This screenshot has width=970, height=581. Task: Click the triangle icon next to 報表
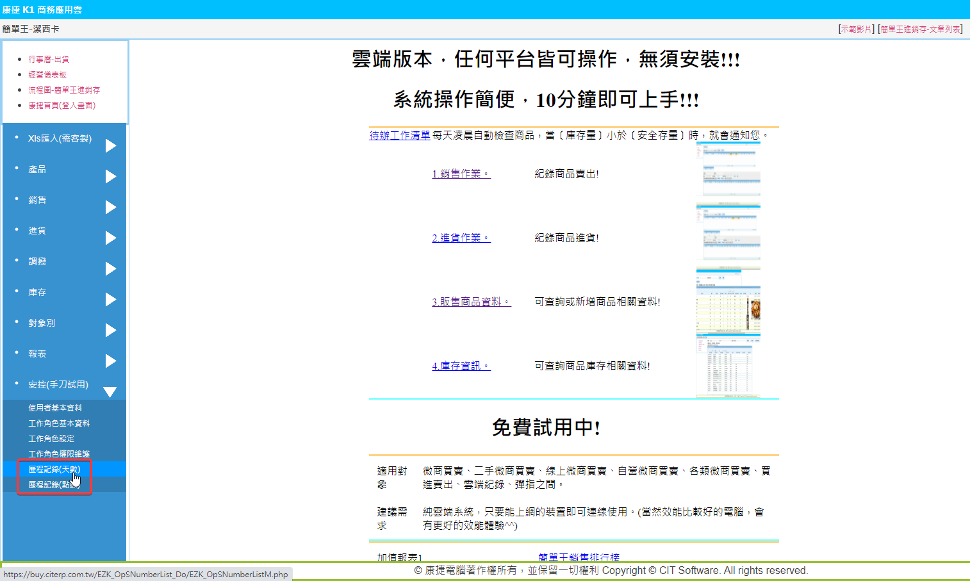(x=111, y=361)
